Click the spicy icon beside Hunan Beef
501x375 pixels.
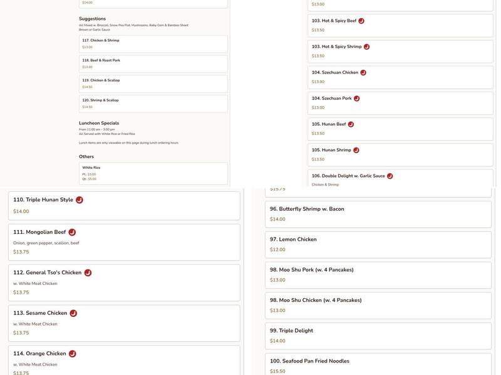[351, 124]
